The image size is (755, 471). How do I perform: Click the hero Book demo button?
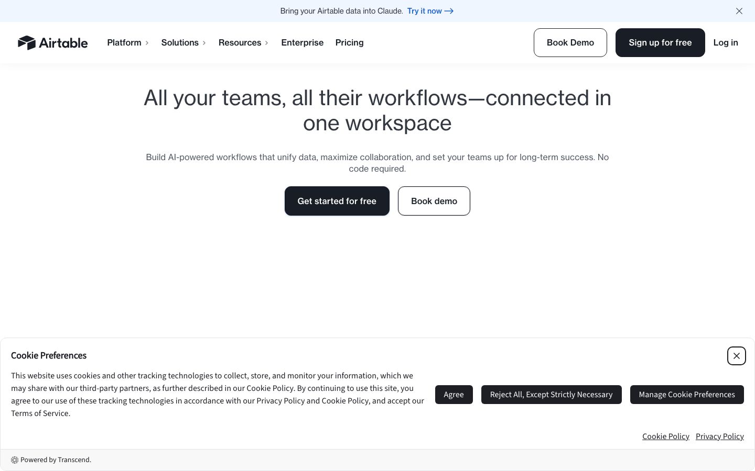coord(434,201)
